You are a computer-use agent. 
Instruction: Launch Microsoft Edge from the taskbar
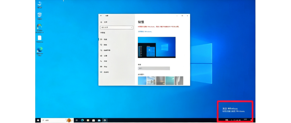(x=82, y=120)
